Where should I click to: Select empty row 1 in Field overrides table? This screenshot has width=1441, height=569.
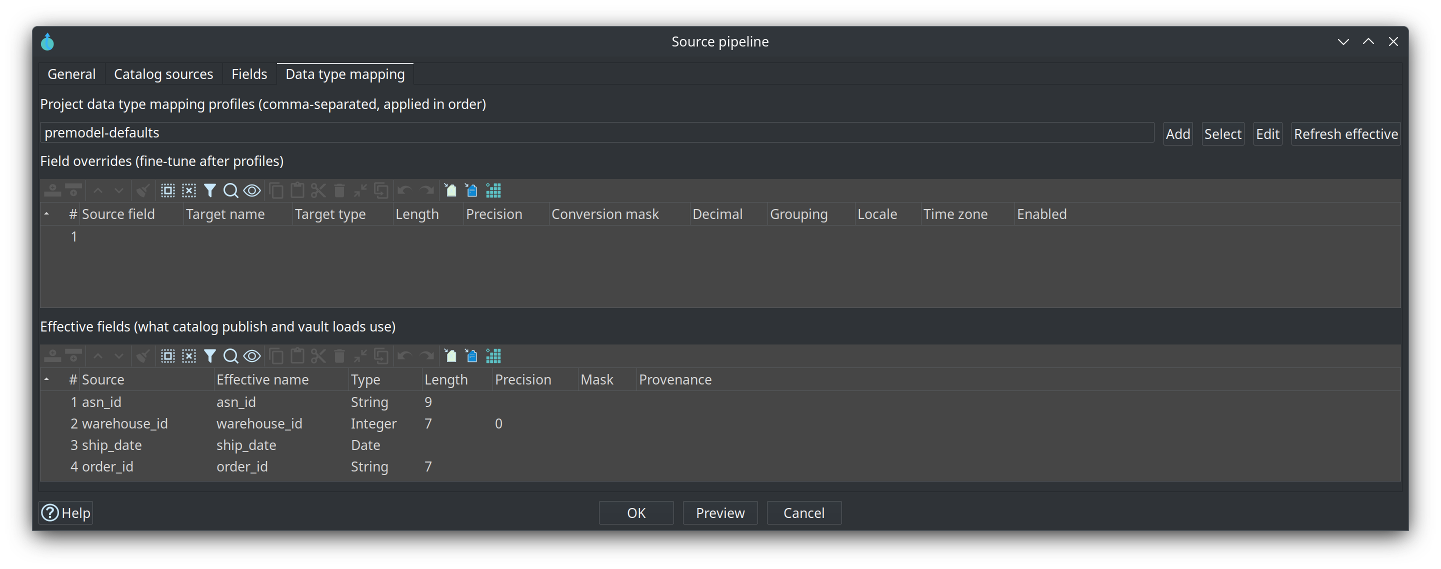(x=720, y=236)
